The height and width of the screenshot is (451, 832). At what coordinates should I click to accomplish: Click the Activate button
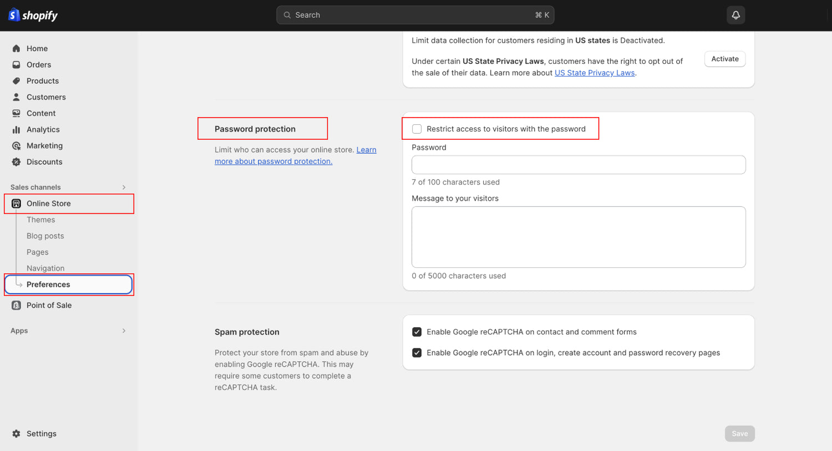(724, 59)
